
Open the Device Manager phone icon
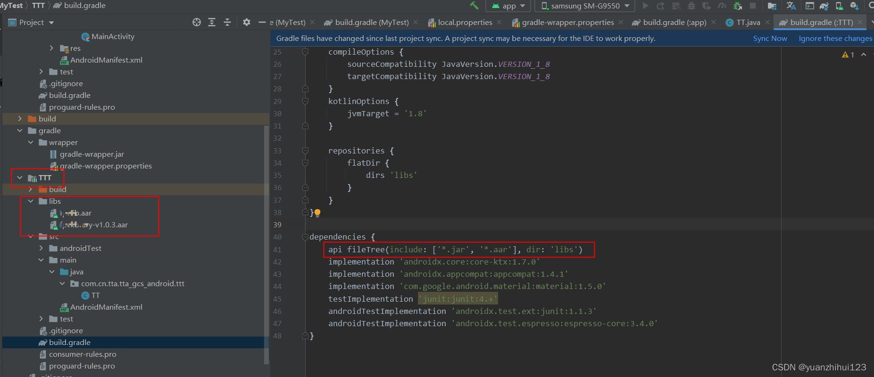coord(839,6)
